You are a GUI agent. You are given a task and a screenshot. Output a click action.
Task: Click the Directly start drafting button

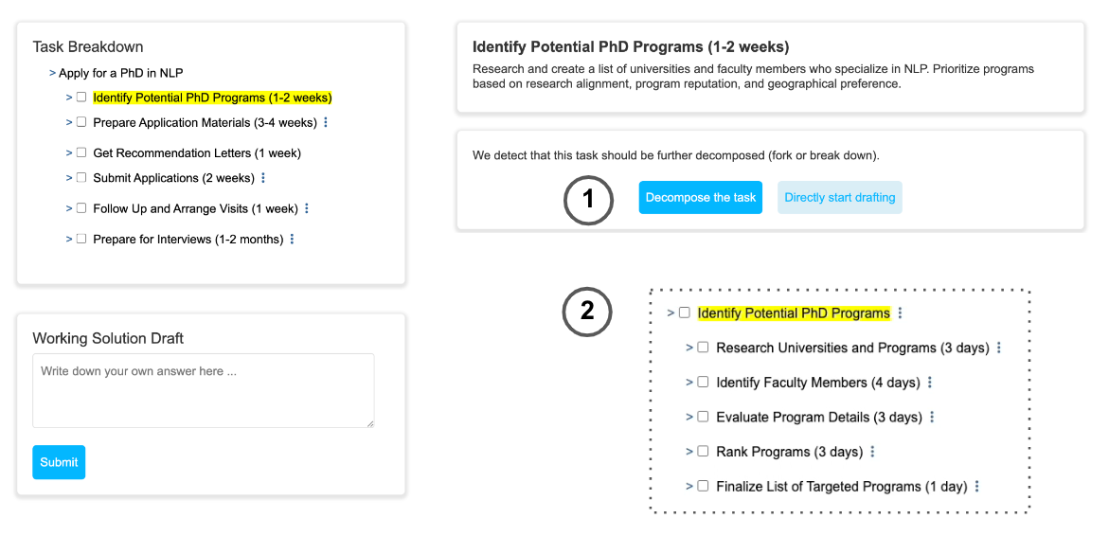(x=839, y=198)
